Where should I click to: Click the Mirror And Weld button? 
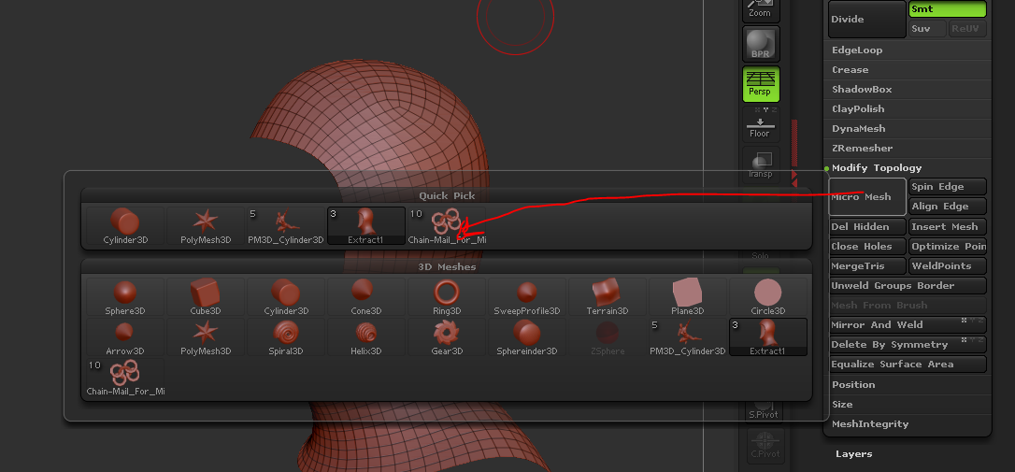click(907, 324)
